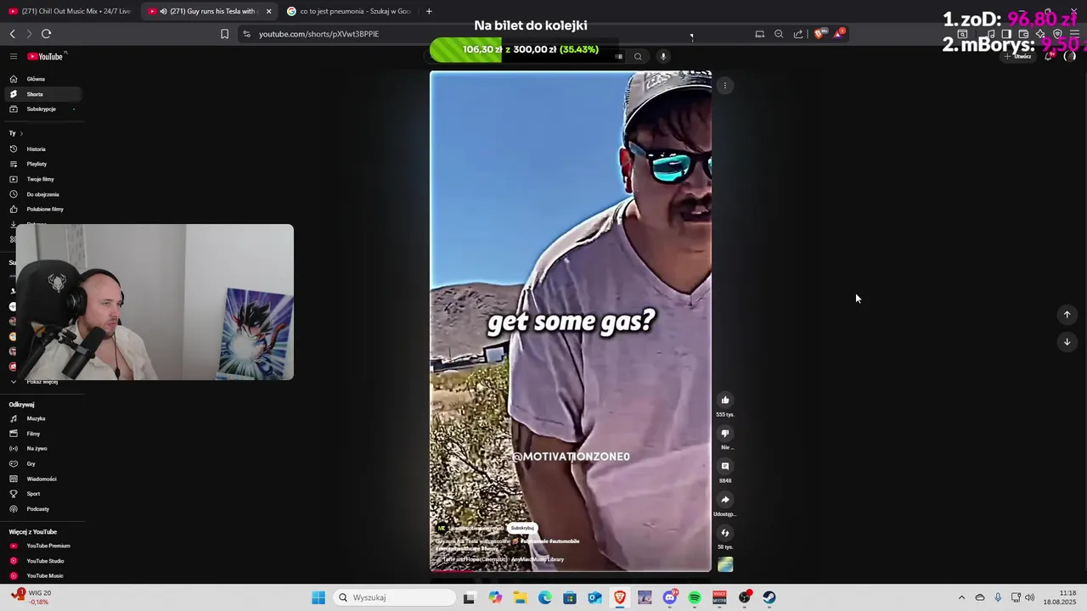Show hidden system tray icons
Image resolution: width=1087 pixels, height=611 pixels.
click(961, 597)
